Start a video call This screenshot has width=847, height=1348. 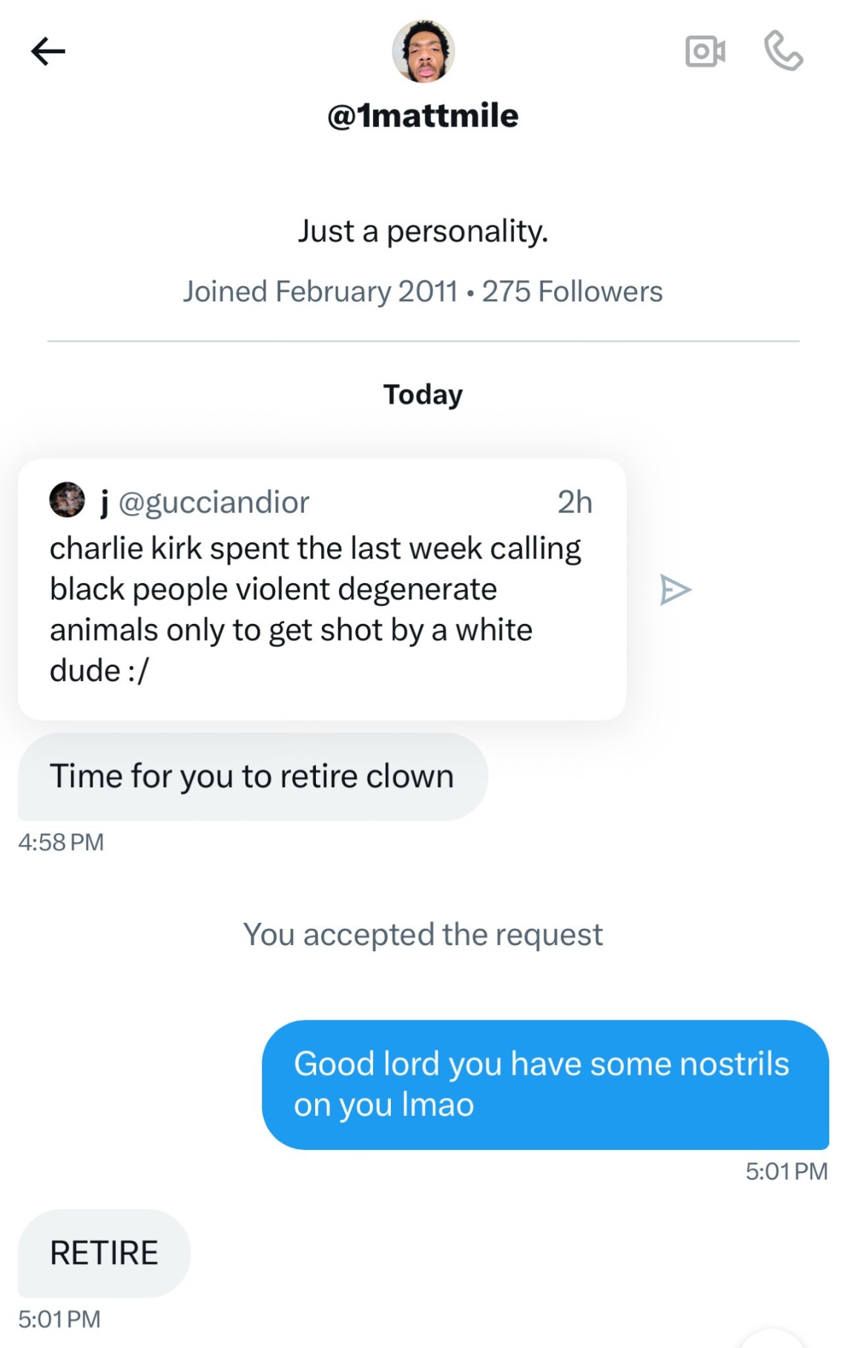pyautogui.click(x=705, y=51)
